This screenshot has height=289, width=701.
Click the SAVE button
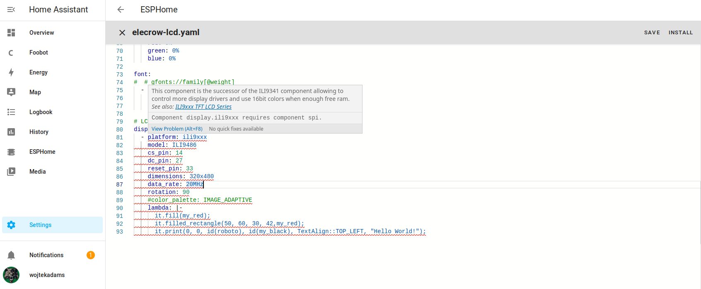652,33
